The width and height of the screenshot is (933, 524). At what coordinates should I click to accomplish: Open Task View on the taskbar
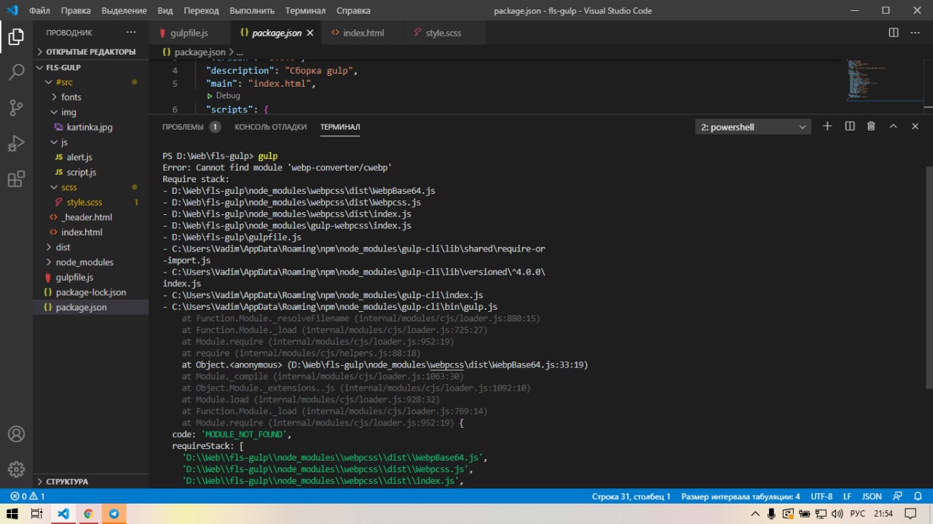pyautogui.click(x=37, y=514)
